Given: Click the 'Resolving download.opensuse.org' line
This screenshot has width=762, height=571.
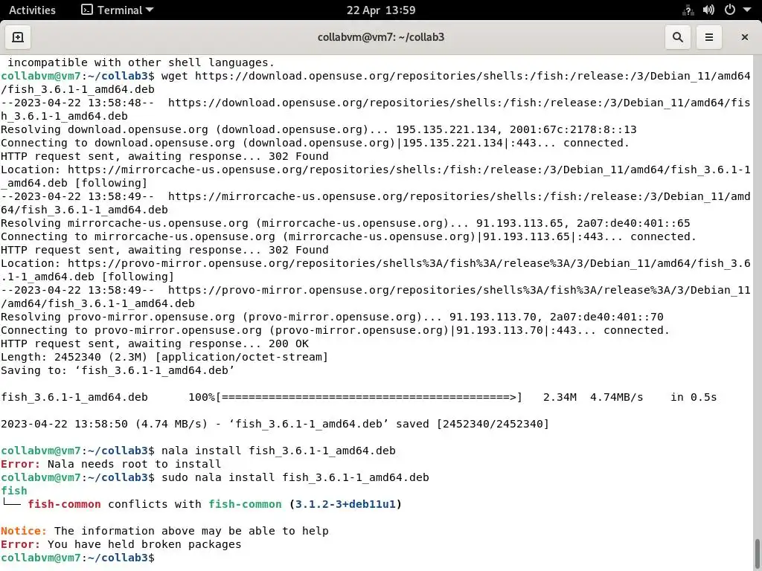Looking at the screenshot, I should [x=318, y=129].
